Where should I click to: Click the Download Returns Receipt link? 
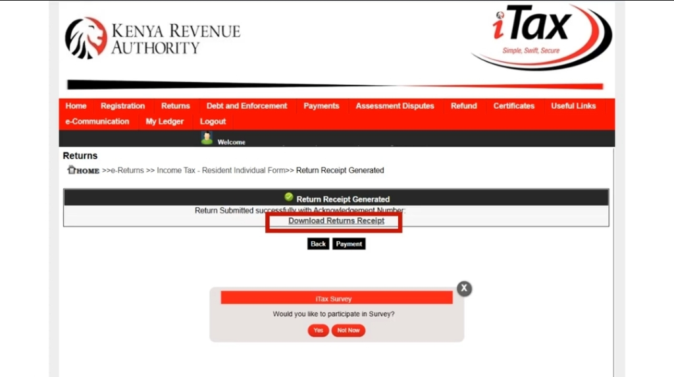(x=336, y=221)
